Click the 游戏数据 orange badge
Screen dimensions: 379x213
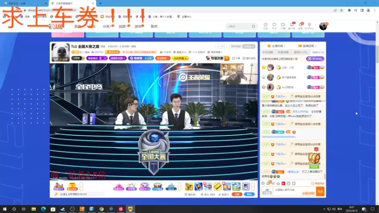click(x=162, y=58)
